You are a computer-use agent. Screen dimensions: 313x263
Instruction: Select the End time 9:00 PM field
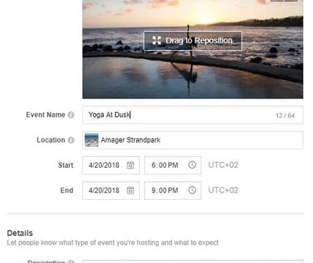point(173,190)
